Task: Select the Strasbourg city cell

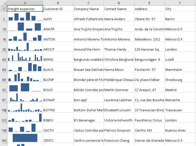Action: coord(180,80)
